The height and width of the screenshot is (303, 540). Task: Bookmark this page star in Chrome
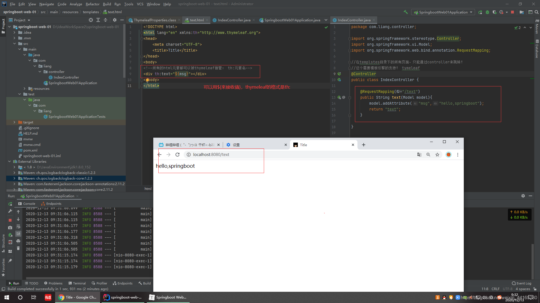[x=437, y=155]
